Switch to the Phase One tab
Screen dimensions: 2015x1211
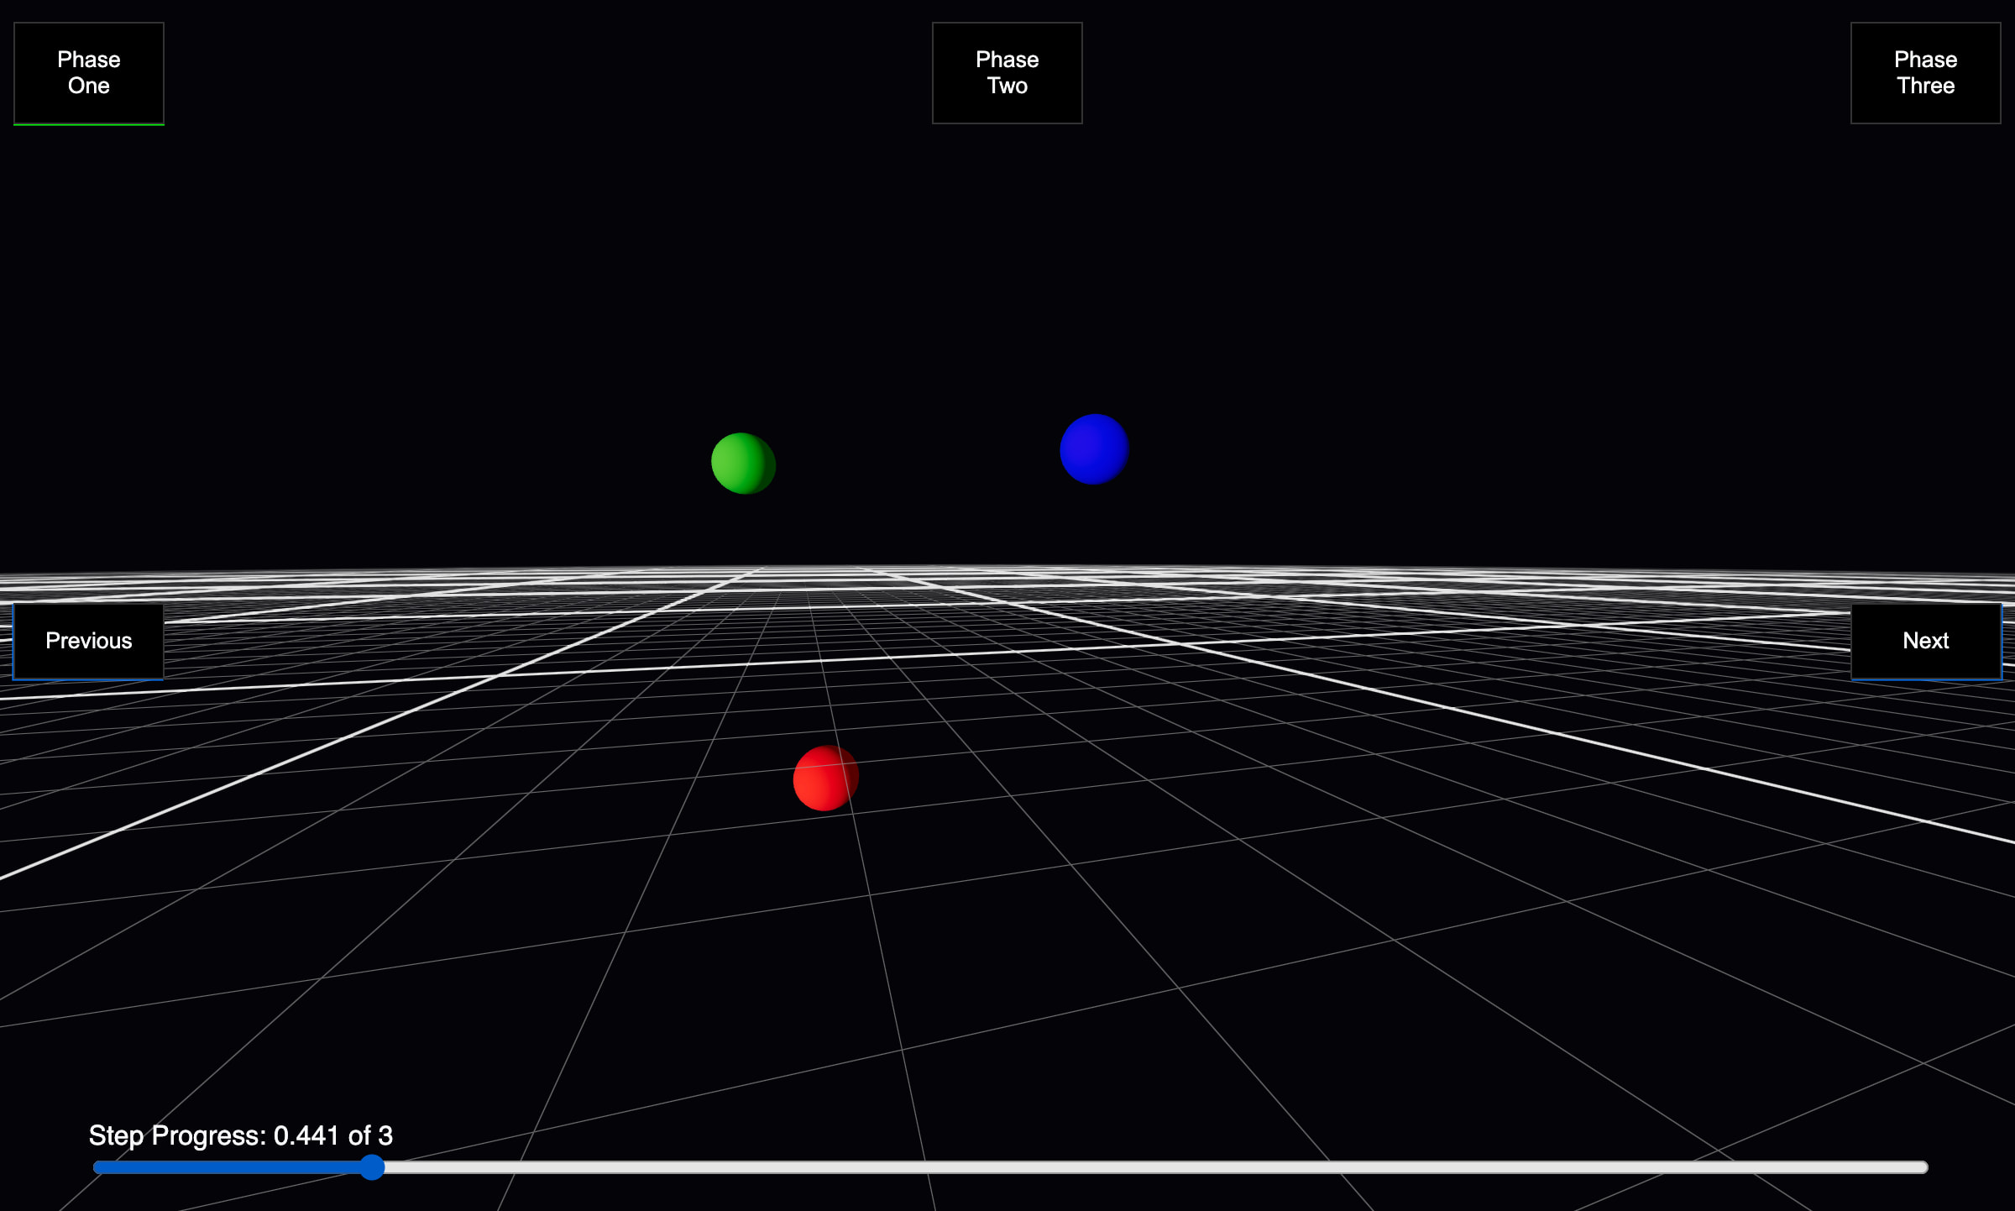pos(89,73)
